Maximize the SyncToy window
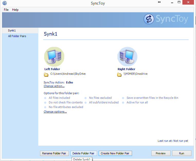 click(x=179, y=2)
